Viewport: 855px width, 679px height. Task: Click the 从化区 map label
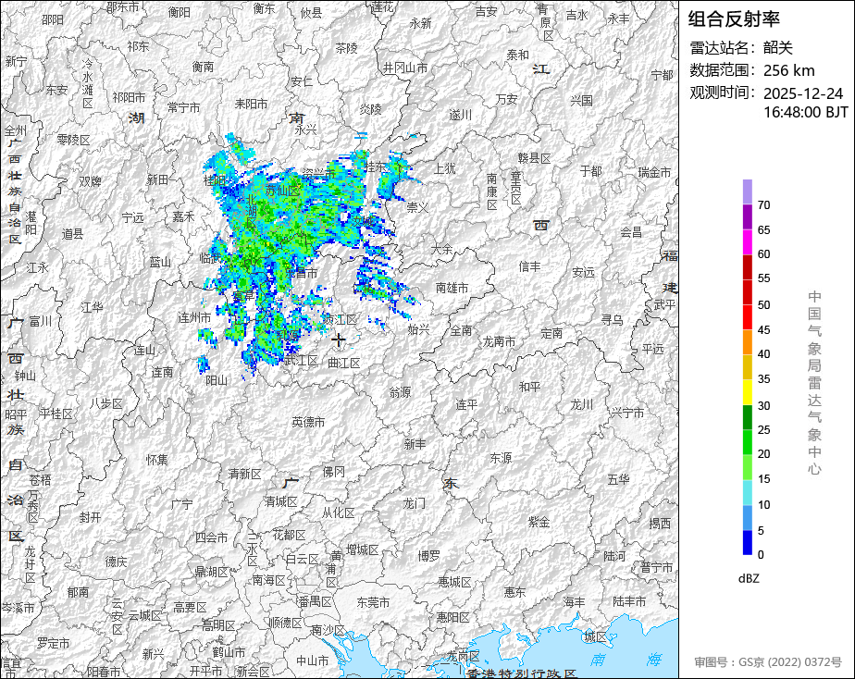(338, 512)
